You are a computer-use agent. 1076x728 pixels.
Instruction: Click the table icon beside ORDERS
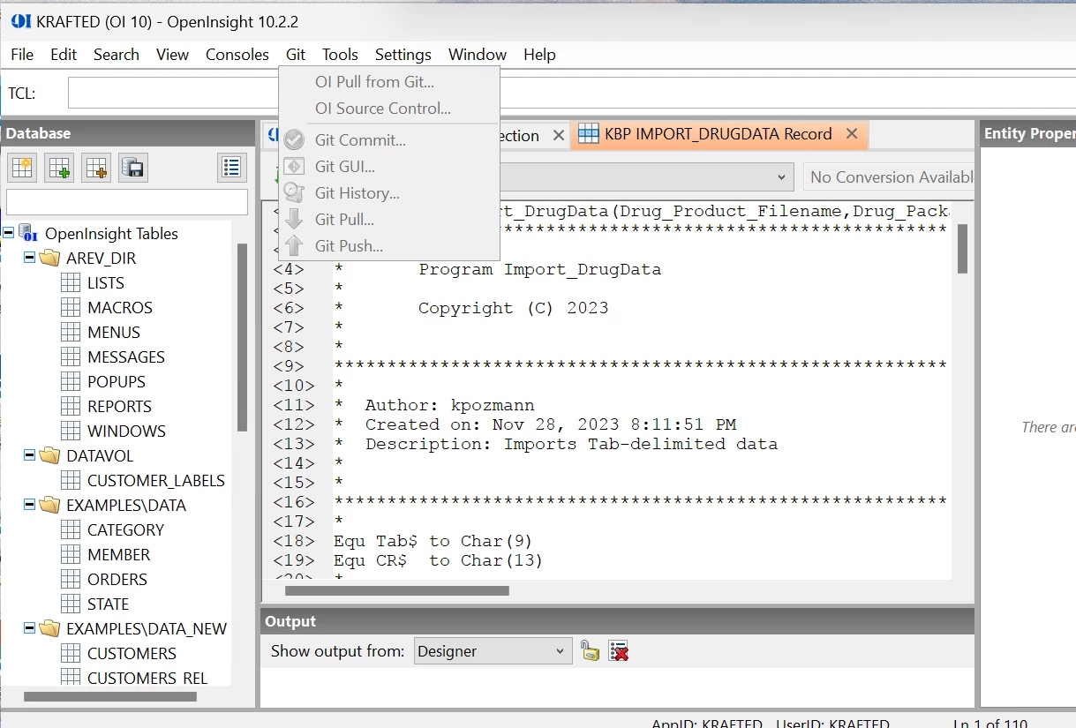(x=71, y=580)
